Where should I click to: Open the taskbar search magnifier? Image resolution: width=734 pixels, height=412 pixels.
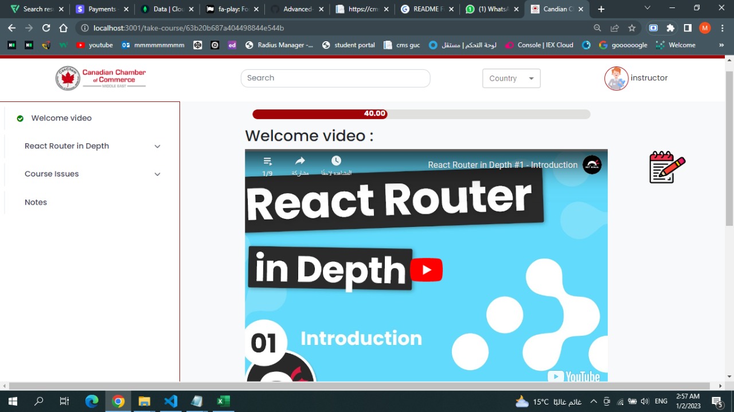[39, 401]
